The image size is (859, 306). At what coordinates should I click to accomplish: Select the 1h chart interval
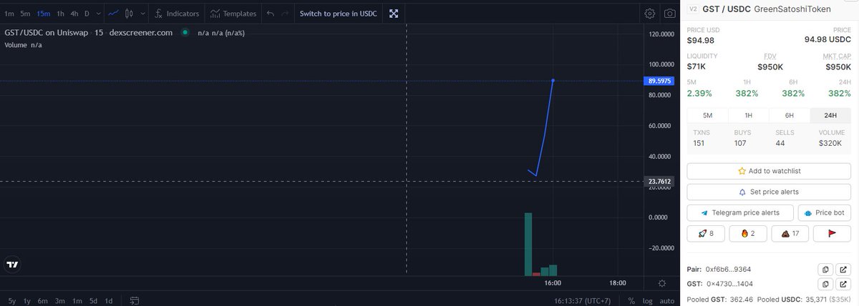[60, 14]
